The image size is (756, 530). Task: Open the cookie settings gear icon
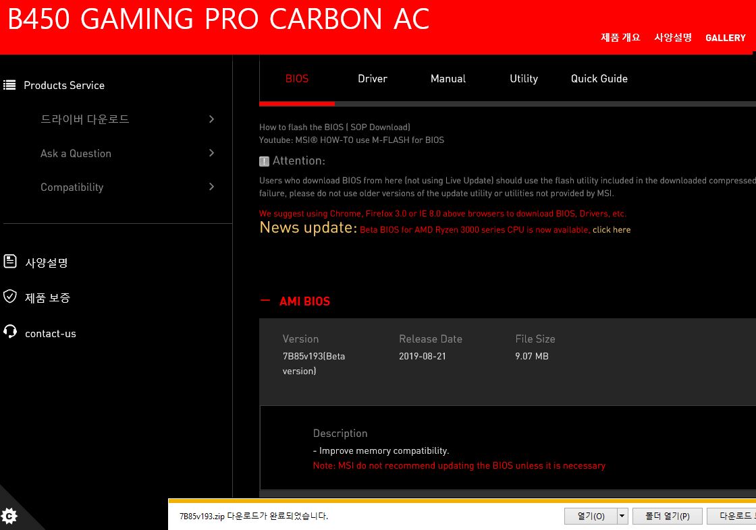tap(9, 516)
